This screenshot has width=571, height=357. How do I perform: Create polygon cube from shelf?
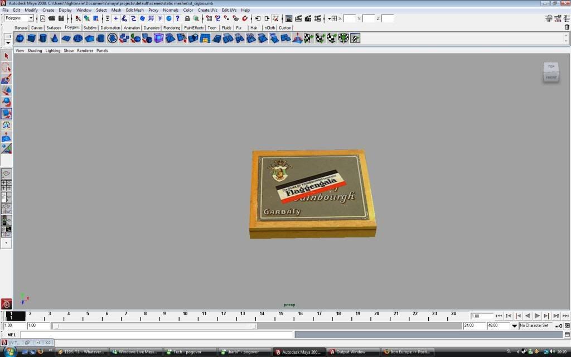click(x=31, y=38)
